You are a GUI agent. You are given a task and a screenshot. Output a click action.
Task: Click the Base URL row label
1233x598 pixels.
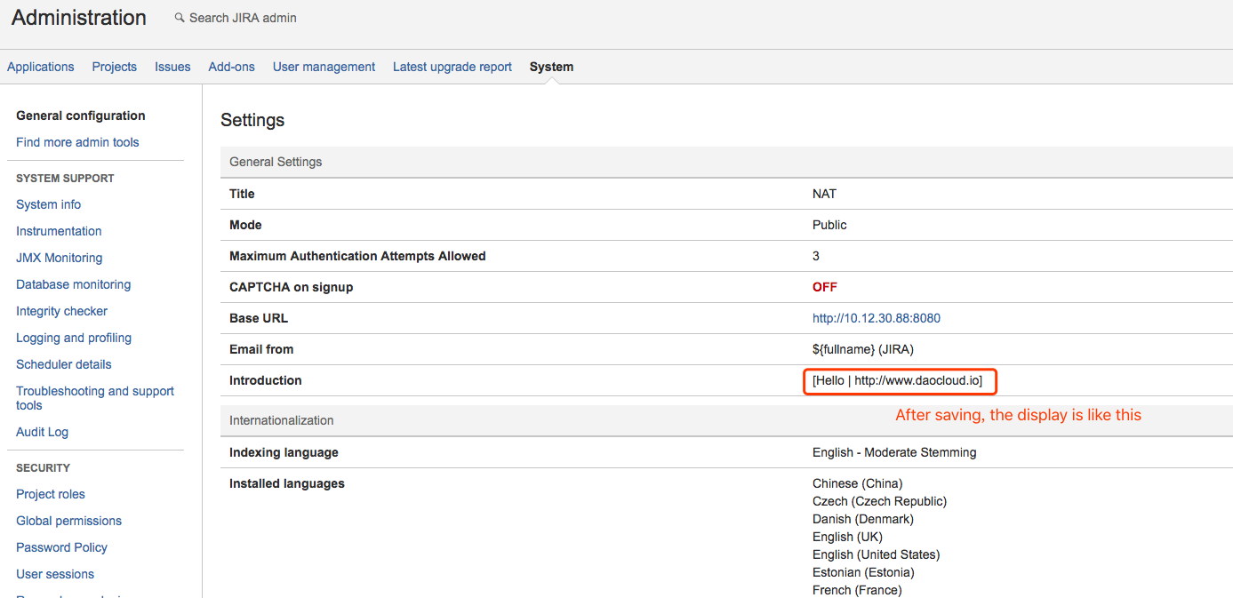pos(259,318)
